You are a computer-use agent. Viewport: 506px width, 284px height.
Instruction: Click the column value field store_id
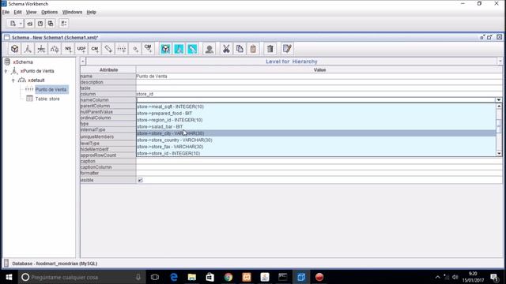point(319,94)
